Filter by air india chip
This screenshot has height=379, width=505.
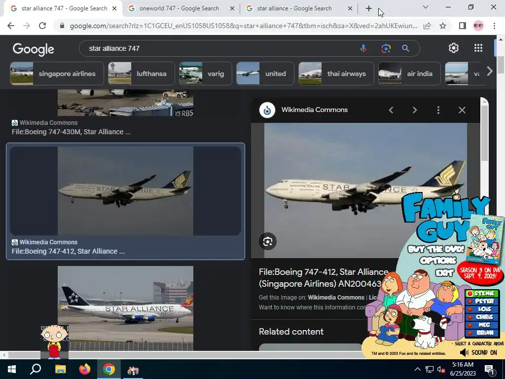(x=409, y=74)
